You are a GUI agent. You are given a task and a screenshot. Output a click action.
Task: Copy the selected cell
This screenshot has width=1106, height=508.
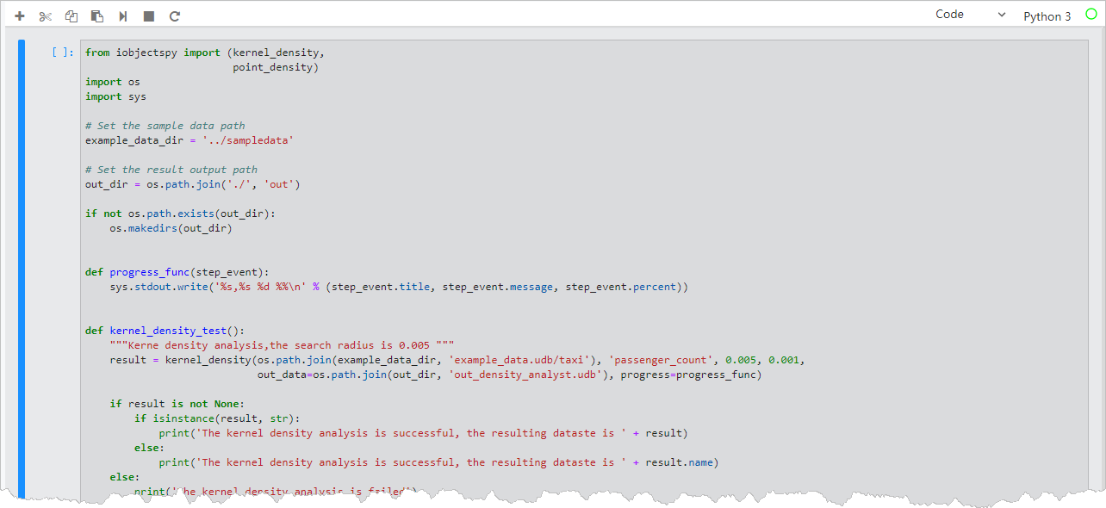(x=71, y=16)
